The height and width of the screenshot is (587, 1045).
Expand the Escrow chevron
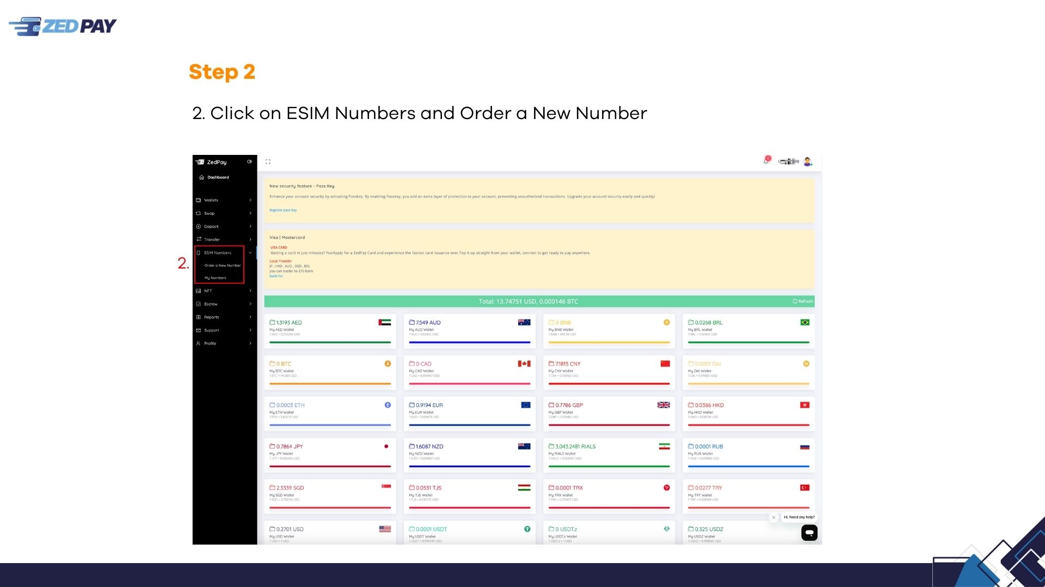click(x=250, y=304)
